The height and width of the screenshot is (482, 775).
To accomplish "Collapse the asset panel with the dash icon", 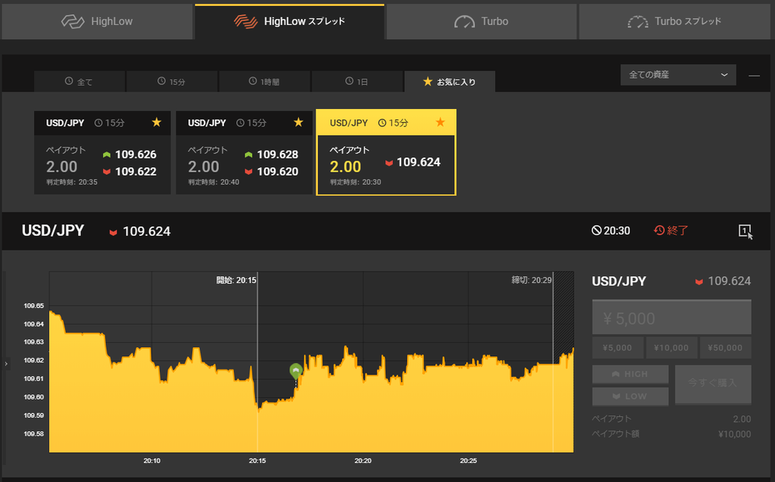I will point(754,76).
